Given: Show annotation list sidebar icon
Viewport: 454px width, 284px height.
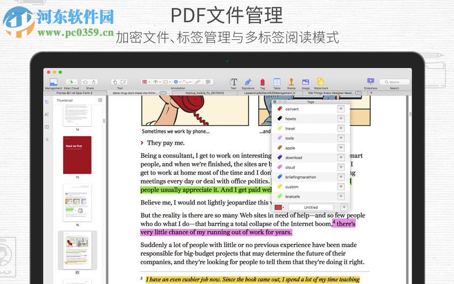Looking at the screenshot, I should click(47, 139).
